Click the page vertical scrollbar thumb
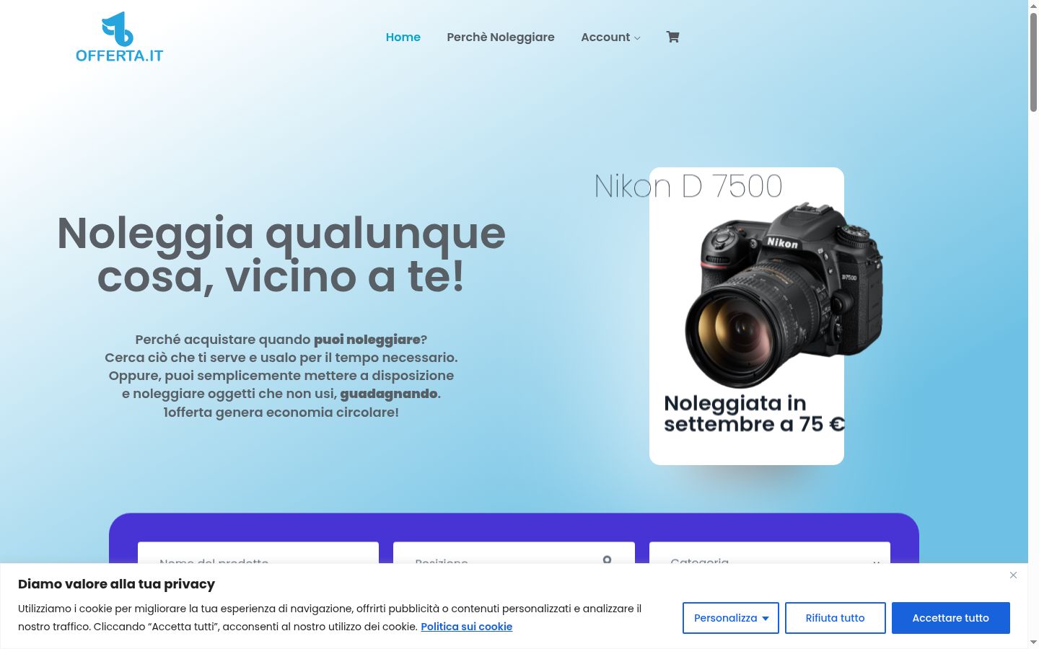This screenshot has height=649, width=1039. click(1033, 61)
